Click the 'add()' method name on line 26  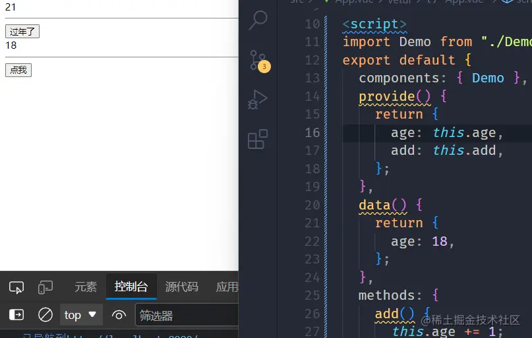pos(395,314)
